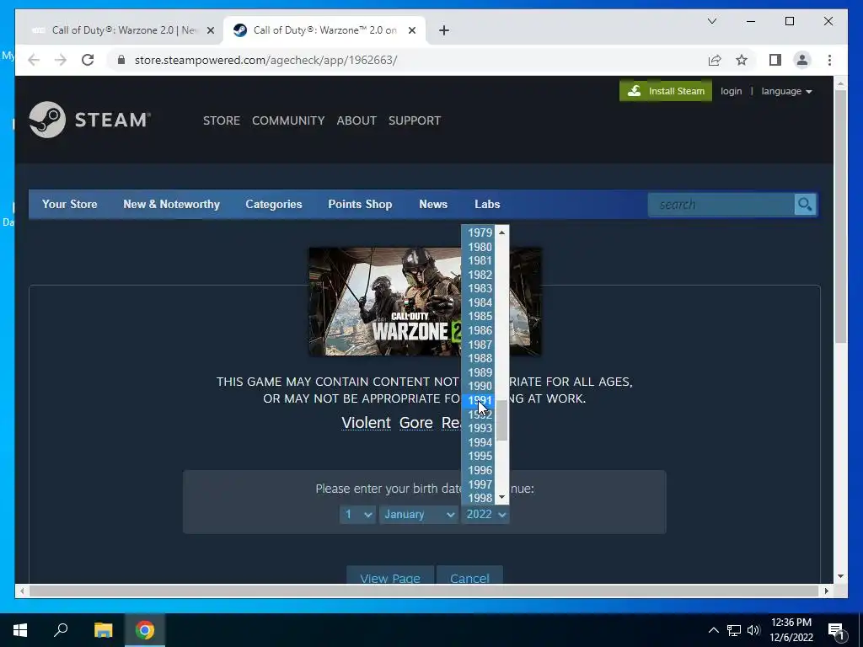Select 1998 in the year list
The image size is (863, 647).
[480, 498]
